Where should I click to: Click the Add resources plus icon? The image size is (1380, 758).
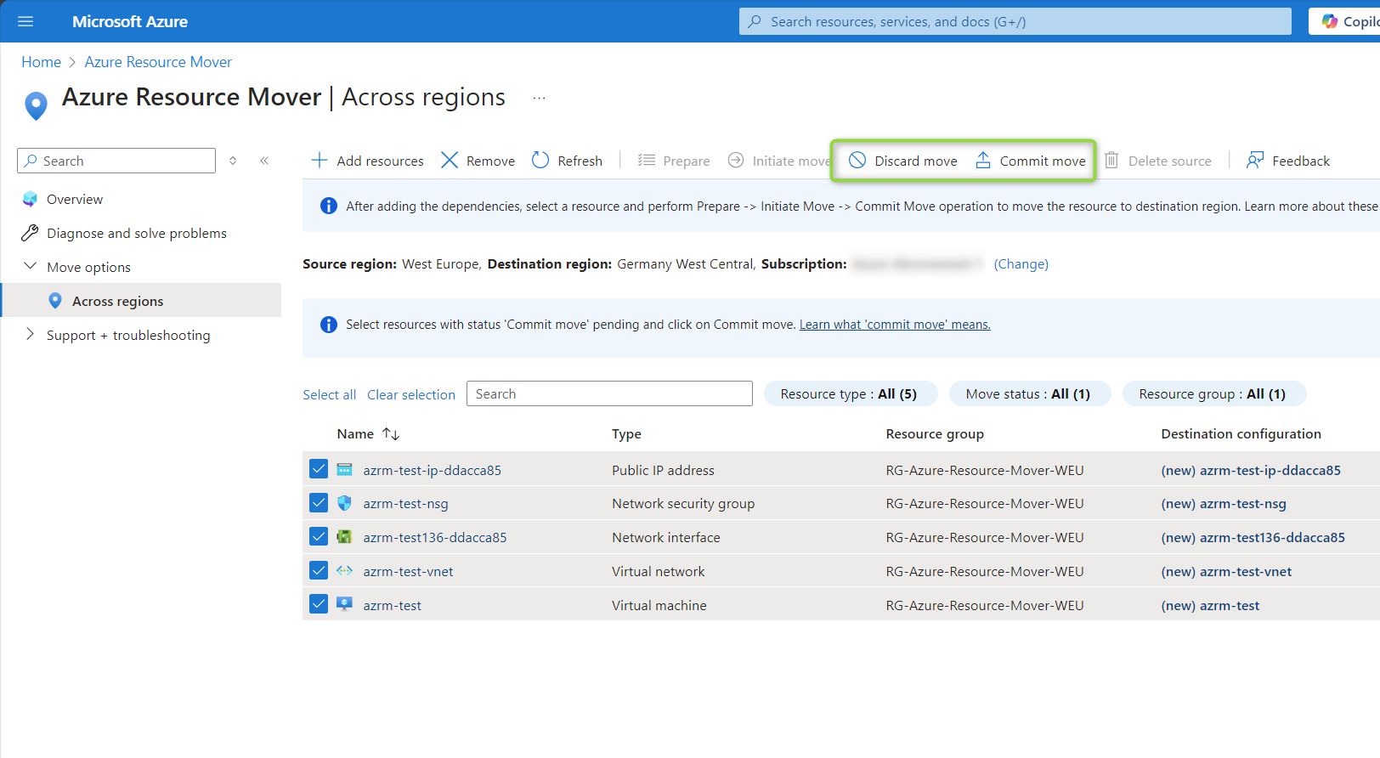(320, 160)
